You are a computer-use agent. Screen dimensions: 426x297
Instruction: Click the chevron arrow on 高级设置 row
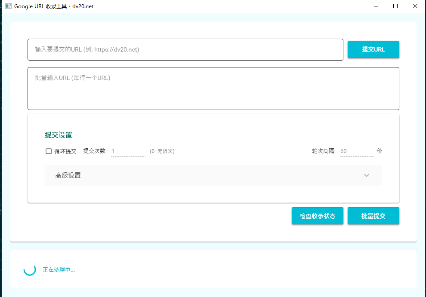367,175
